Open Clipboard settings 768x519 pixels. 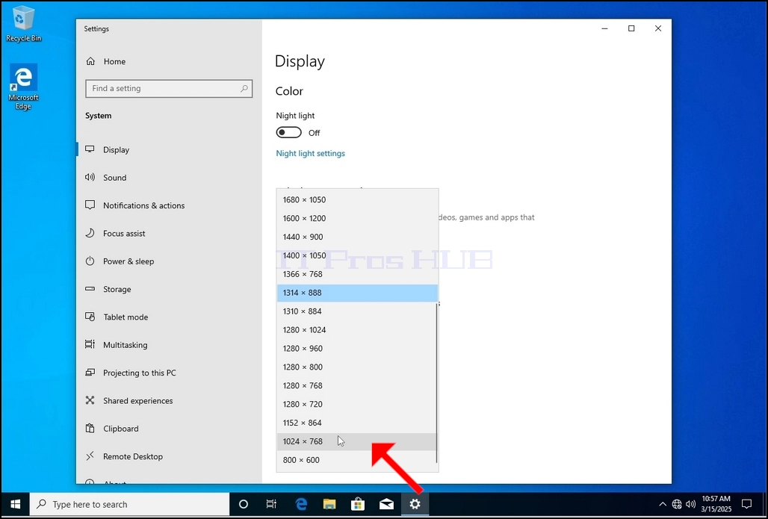coord(169,429)
